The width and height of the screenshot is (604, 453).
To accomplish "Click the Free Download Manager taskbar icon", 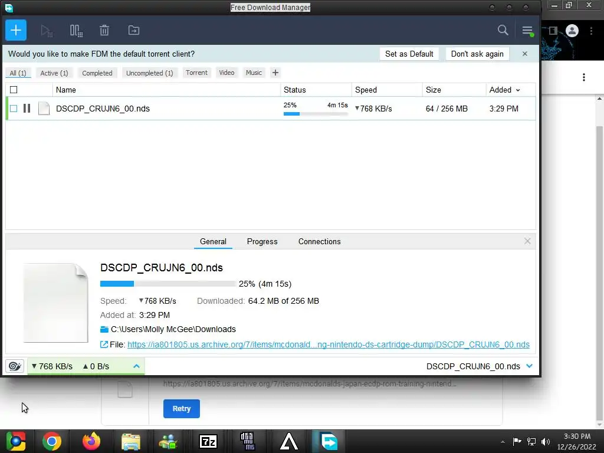I will (x=329, y=441).
